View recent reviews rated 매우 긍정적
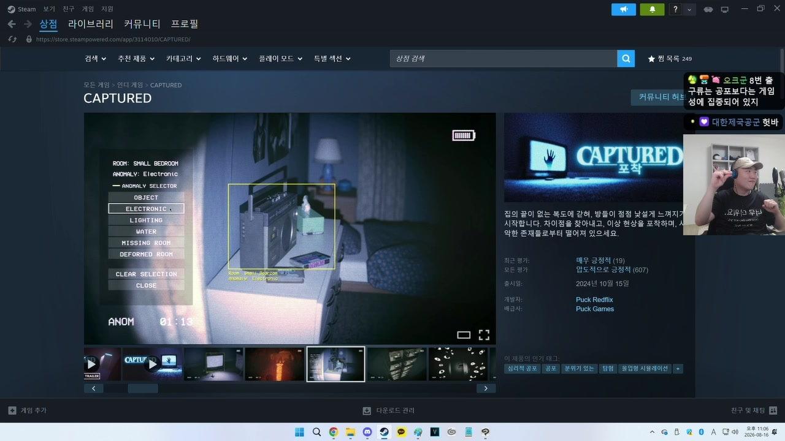 pos(593,260)
